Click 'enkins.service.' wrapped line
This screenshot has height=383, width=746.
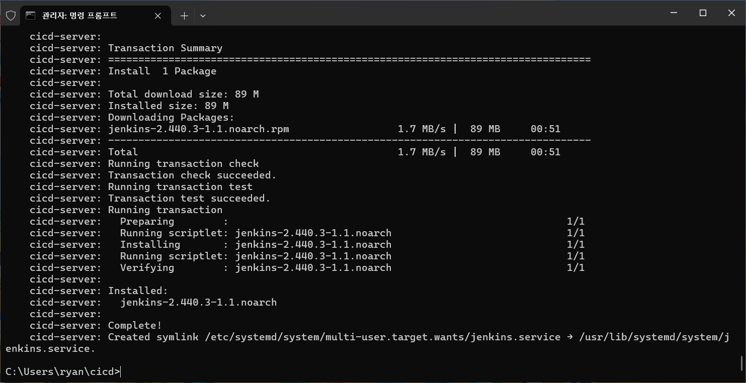pyautogui.click(x=50, y=349)
